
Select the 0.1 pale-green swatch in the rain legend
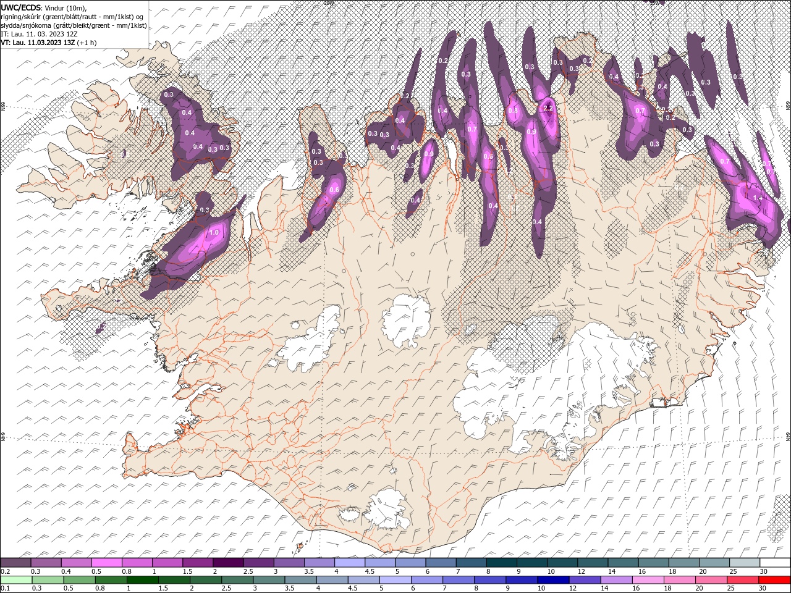[x=16, y=580]
